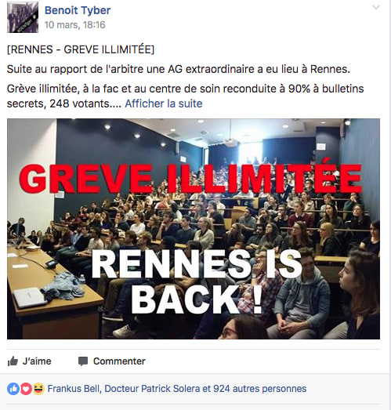Open Benoit Tyber's profile picture
391x410 pixels.
coord(23,17)
